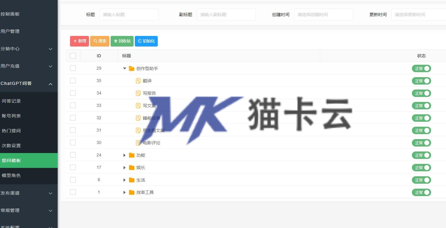Select the checkbox for row ID 33
This screenshot has width=446, height=228.
tap(73, 105)
